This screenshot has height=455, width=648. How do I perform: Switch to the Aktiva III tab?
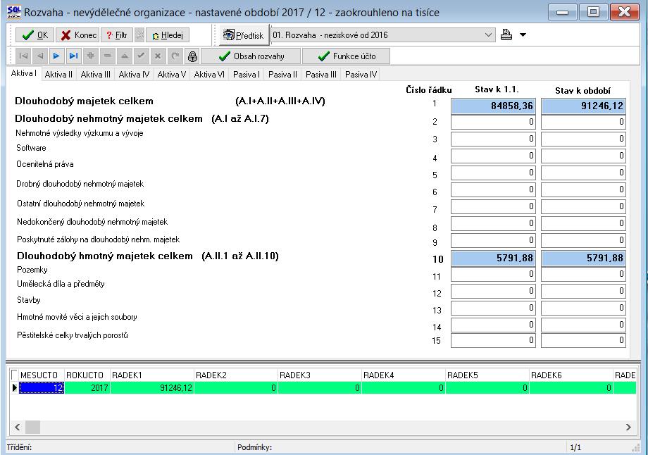[96, 75]
